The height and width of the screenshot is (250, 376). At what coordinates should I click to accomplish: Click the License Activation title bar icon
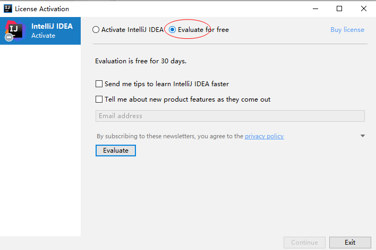click(7, 9)
